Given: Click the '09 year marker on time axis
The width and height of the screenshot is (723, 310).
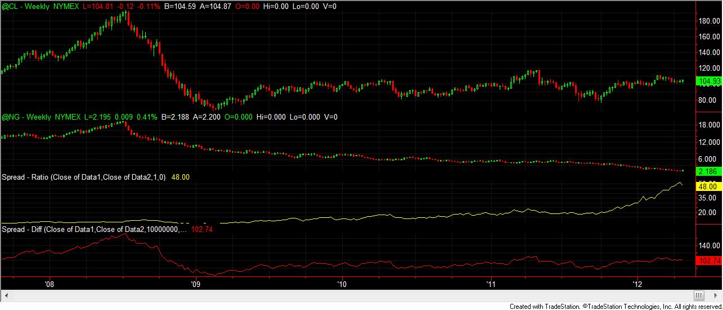Looking at the screenshot, I should 195,284.
